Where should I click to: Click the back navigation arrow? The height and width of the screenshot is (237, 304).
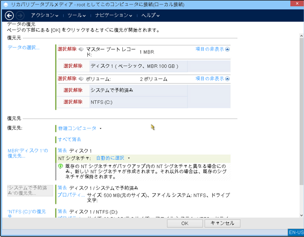(9, 15)
